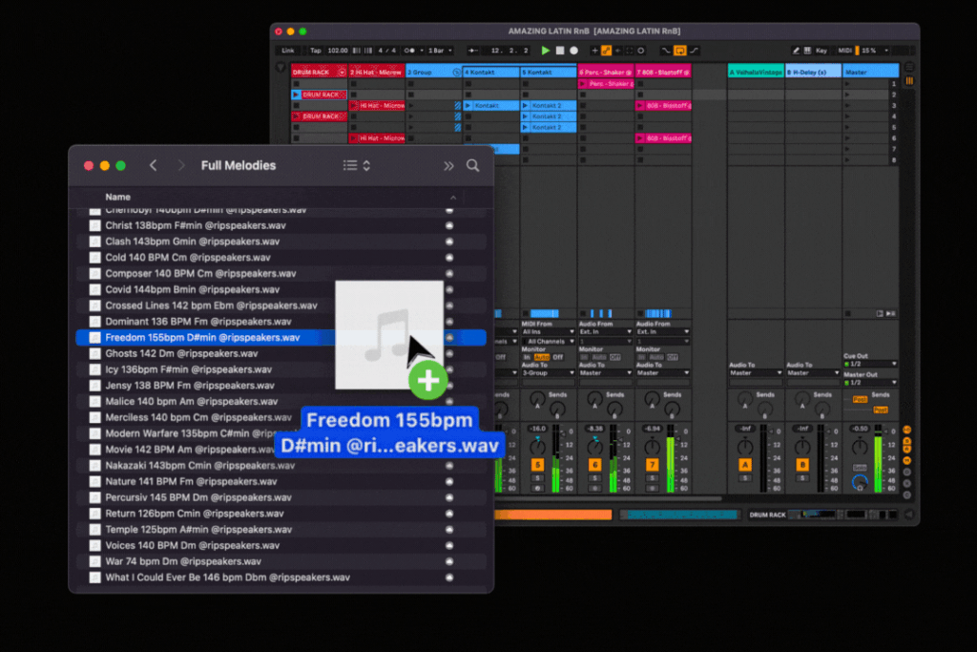Viewport: 977px width, 652px height.
Task: Download Christ 138bpm file from iCloud
Action: point(449,225)
